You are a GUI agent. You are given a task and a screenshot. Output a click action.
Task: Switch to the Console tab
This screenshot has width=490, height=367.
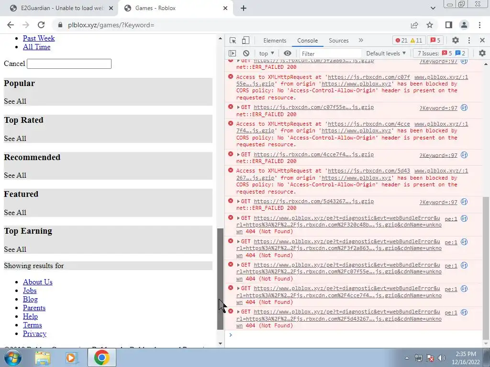pos(307,41)
